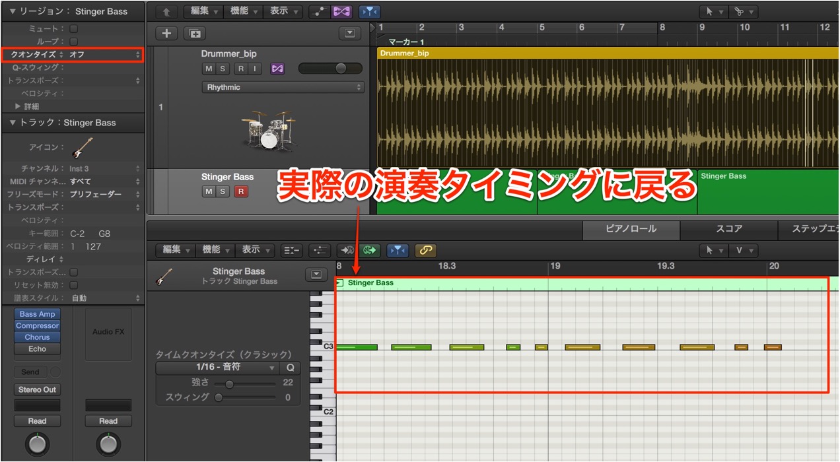The height and width of the screenshot is (462, 840).
Task: Expand the 詳細 disclosure triangle
Action: coord(18,106)
